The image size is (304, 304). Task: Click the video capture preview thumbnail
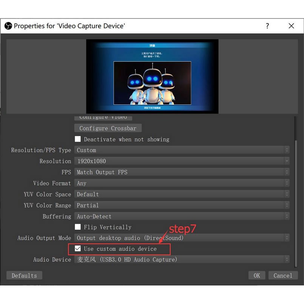tap(152, 76)
